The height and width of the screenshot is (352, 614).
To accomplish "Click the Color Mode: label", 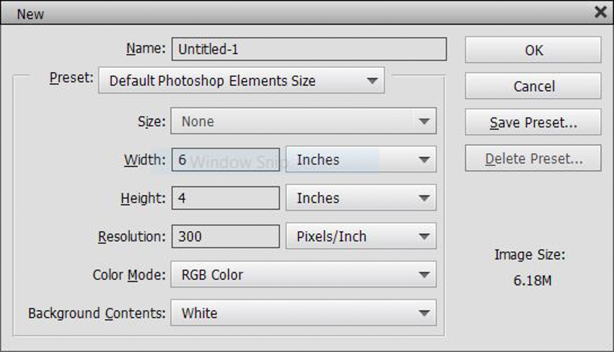I will point(129,275).
